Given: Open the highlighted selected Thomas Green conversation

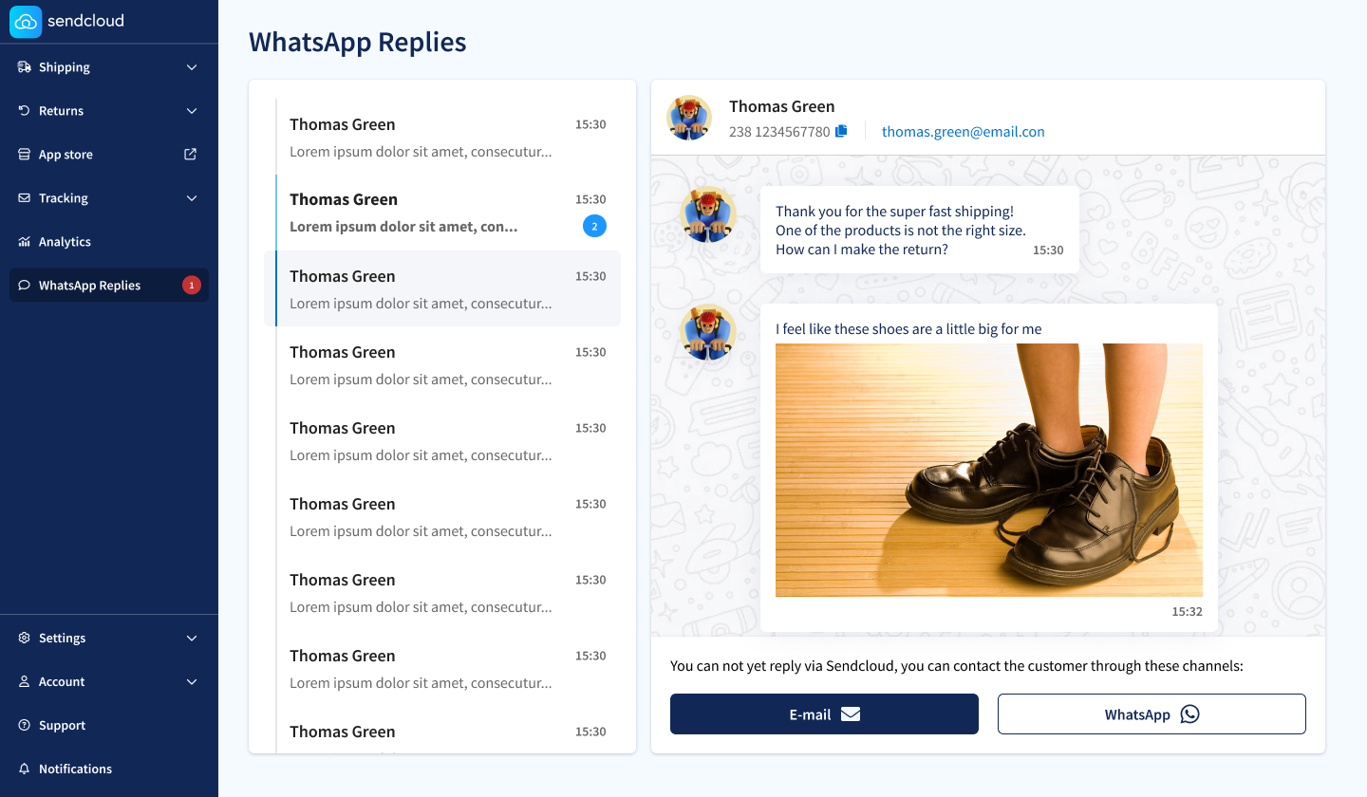Looking at the screenshot, I should (x=442, y=288).
